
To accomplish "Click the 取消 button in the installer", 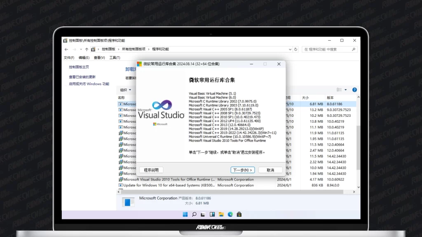I will [x=270, y=170].
